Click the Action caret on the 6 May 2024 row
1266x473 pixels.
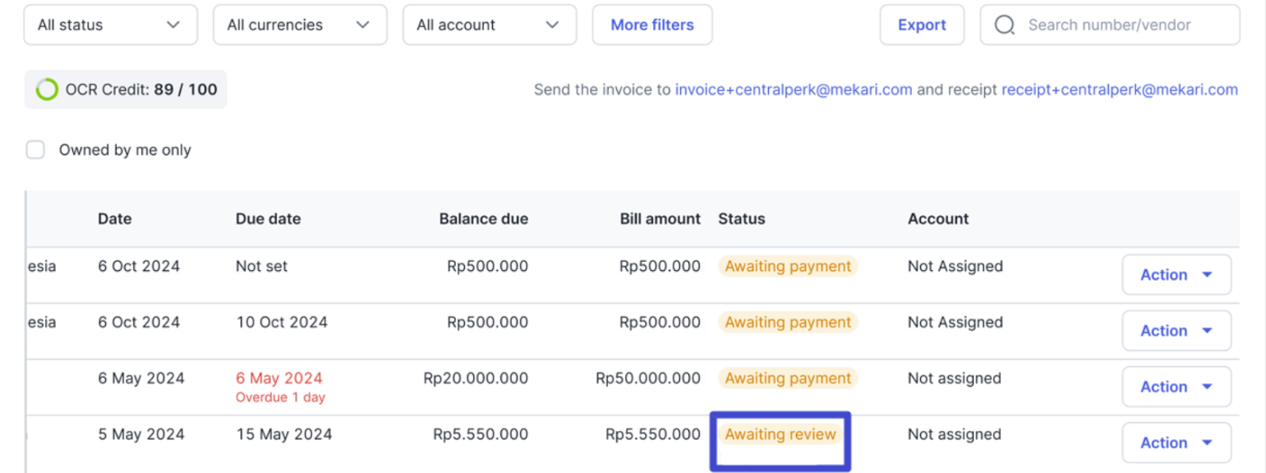(1207, 387)
